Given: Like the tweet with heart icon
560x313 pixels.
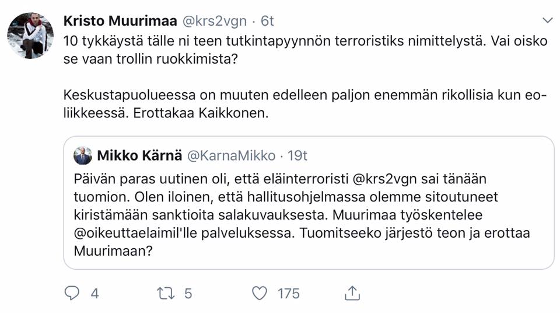Looking at the screenshot, I should pyautogui.click(x=260, y=293).
